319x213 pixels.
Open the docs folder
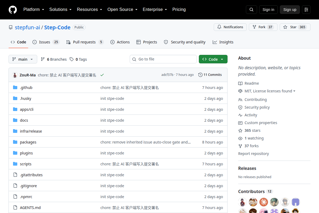click(x=24, y=120)
